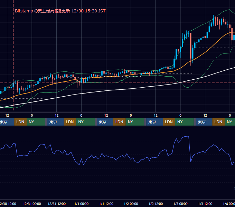The image size is (235, 207).
Task: Click the 東京 session box before 1/1 12:00
Action: 105,122
